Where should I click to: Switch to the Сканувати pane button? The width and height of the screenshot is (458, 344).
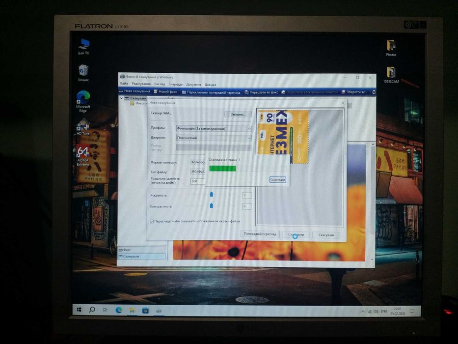point(142,256)
